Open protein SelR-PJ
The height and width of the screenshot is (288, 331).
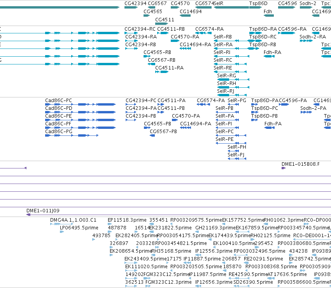(x=236, y=155)
